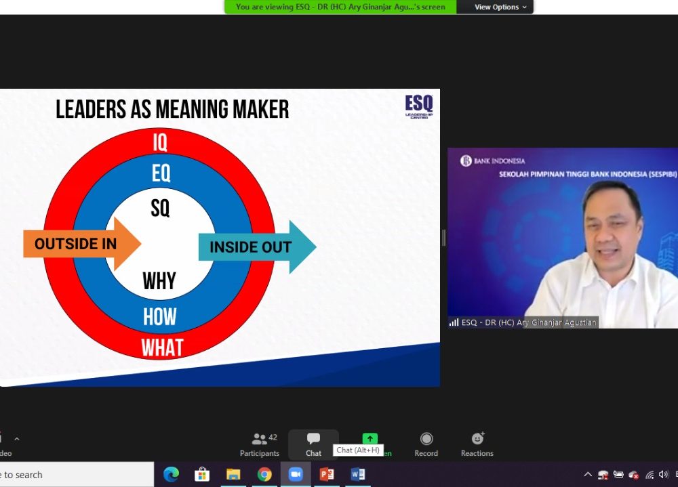Click the green Share Screen button
The height and width of the screenshot is (487, 678).
(370, 439)
